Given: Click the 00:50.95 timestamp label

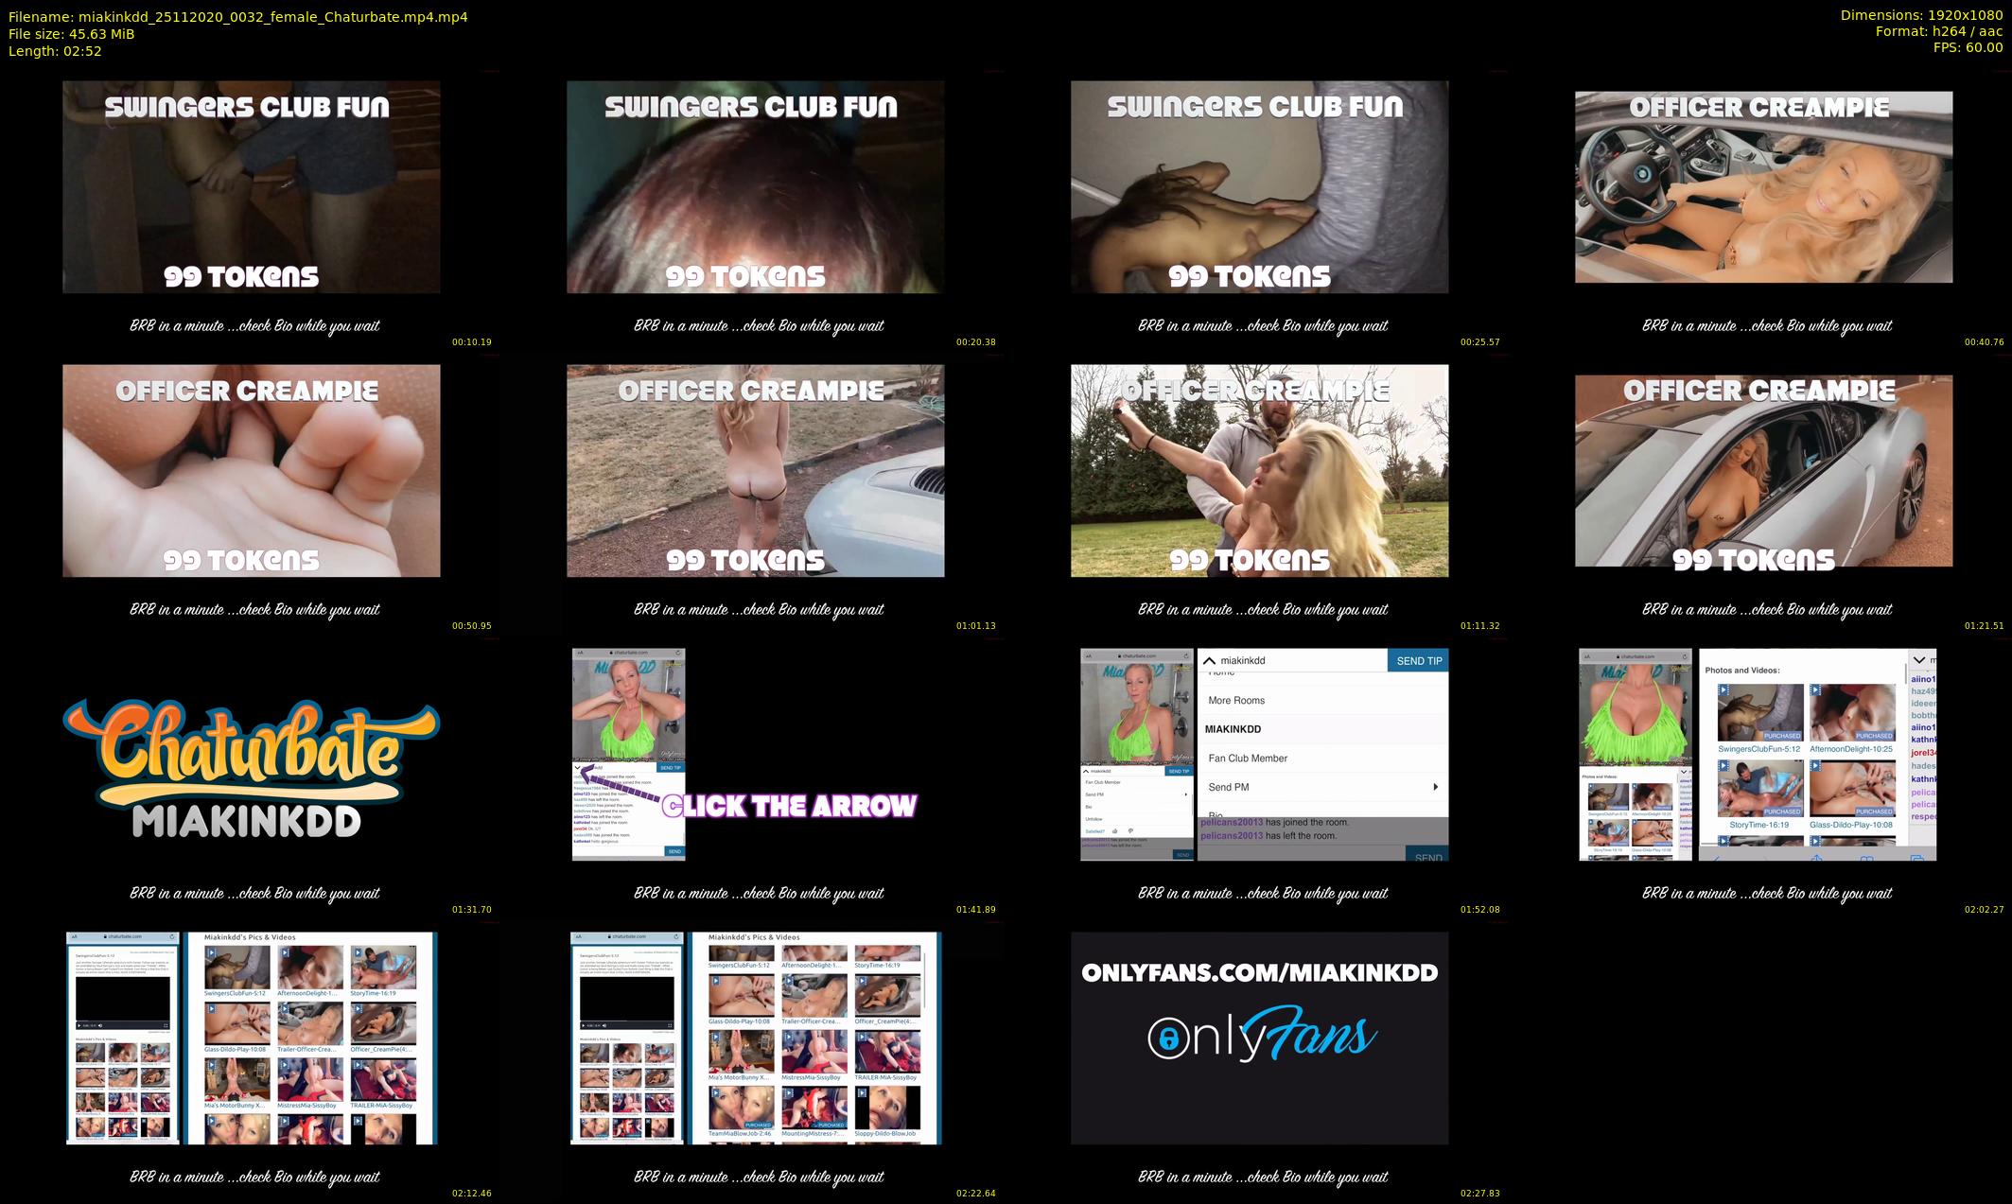Looking at the screenshot, I should click(472, 626).
